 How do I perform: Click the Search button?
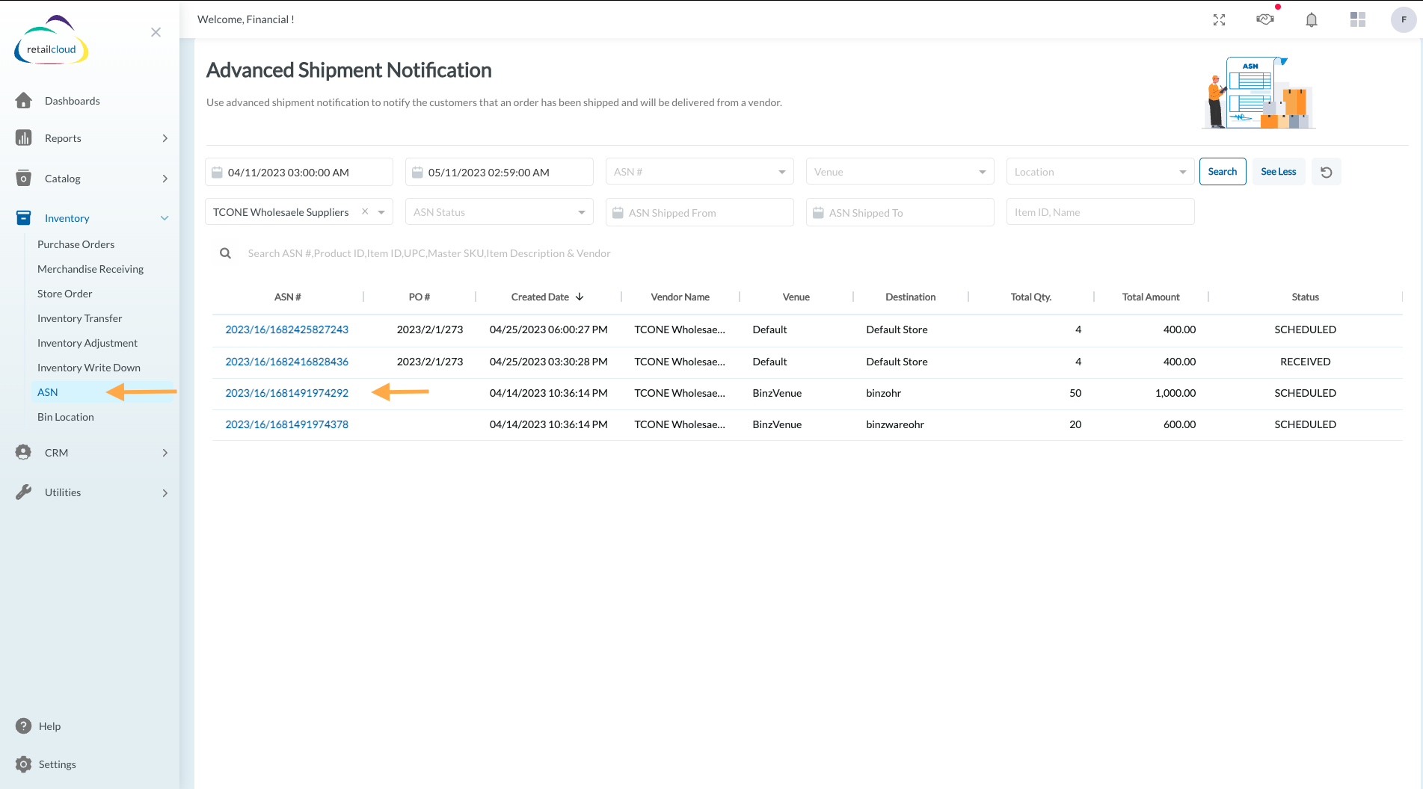[1222, 172]
